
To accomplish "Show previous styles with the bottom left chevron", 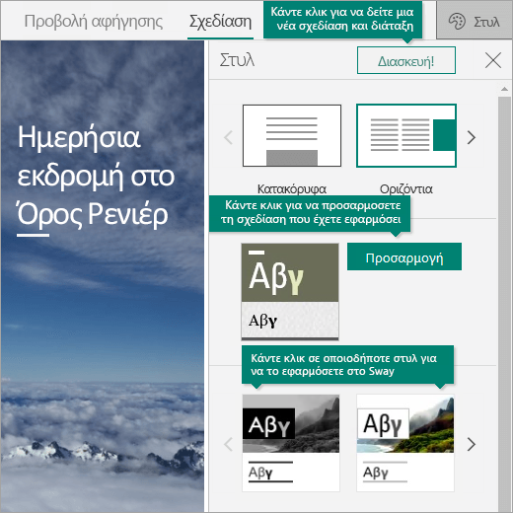I will [x=228, y=444].
